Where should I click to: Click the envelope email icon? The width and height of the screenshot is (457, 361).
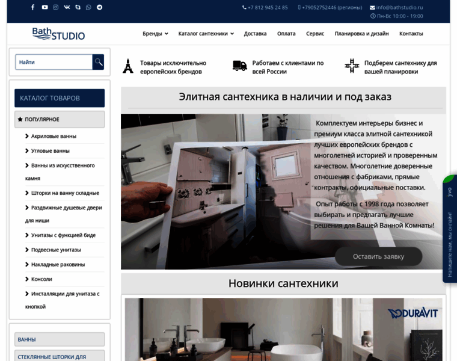(x=372, y=8)
